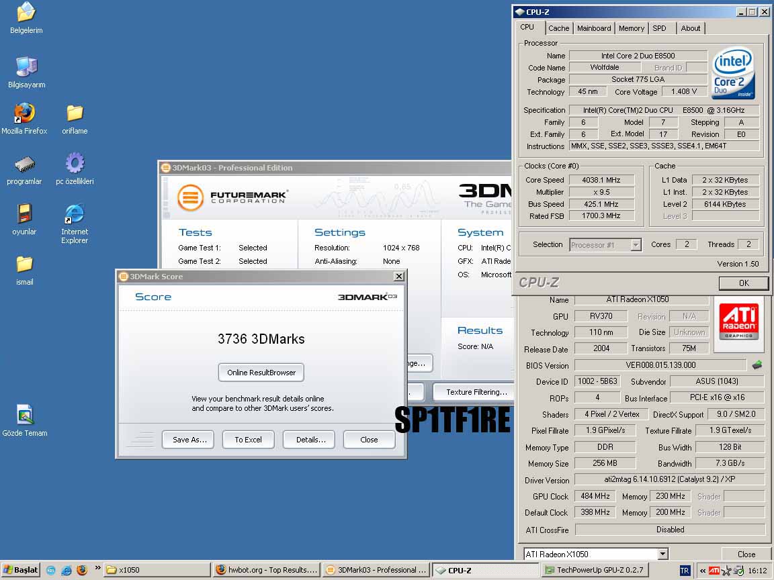Switch to hwbot.org Firefox taskbar item
The height and width of the screenshot is (580, 774).
[x=267, y=570]
